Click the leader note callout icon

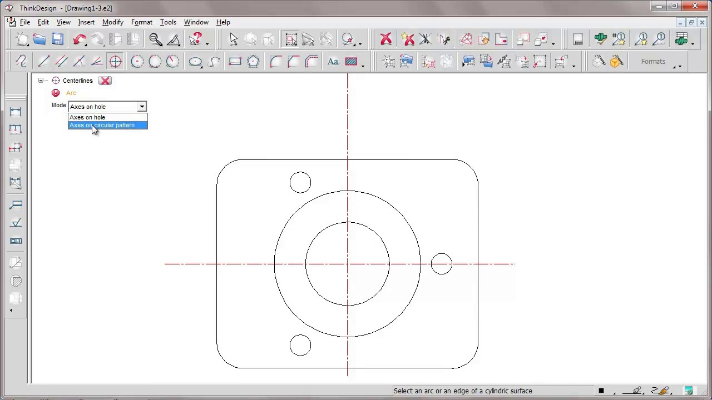pyautogui.click(x=16, y=205)
